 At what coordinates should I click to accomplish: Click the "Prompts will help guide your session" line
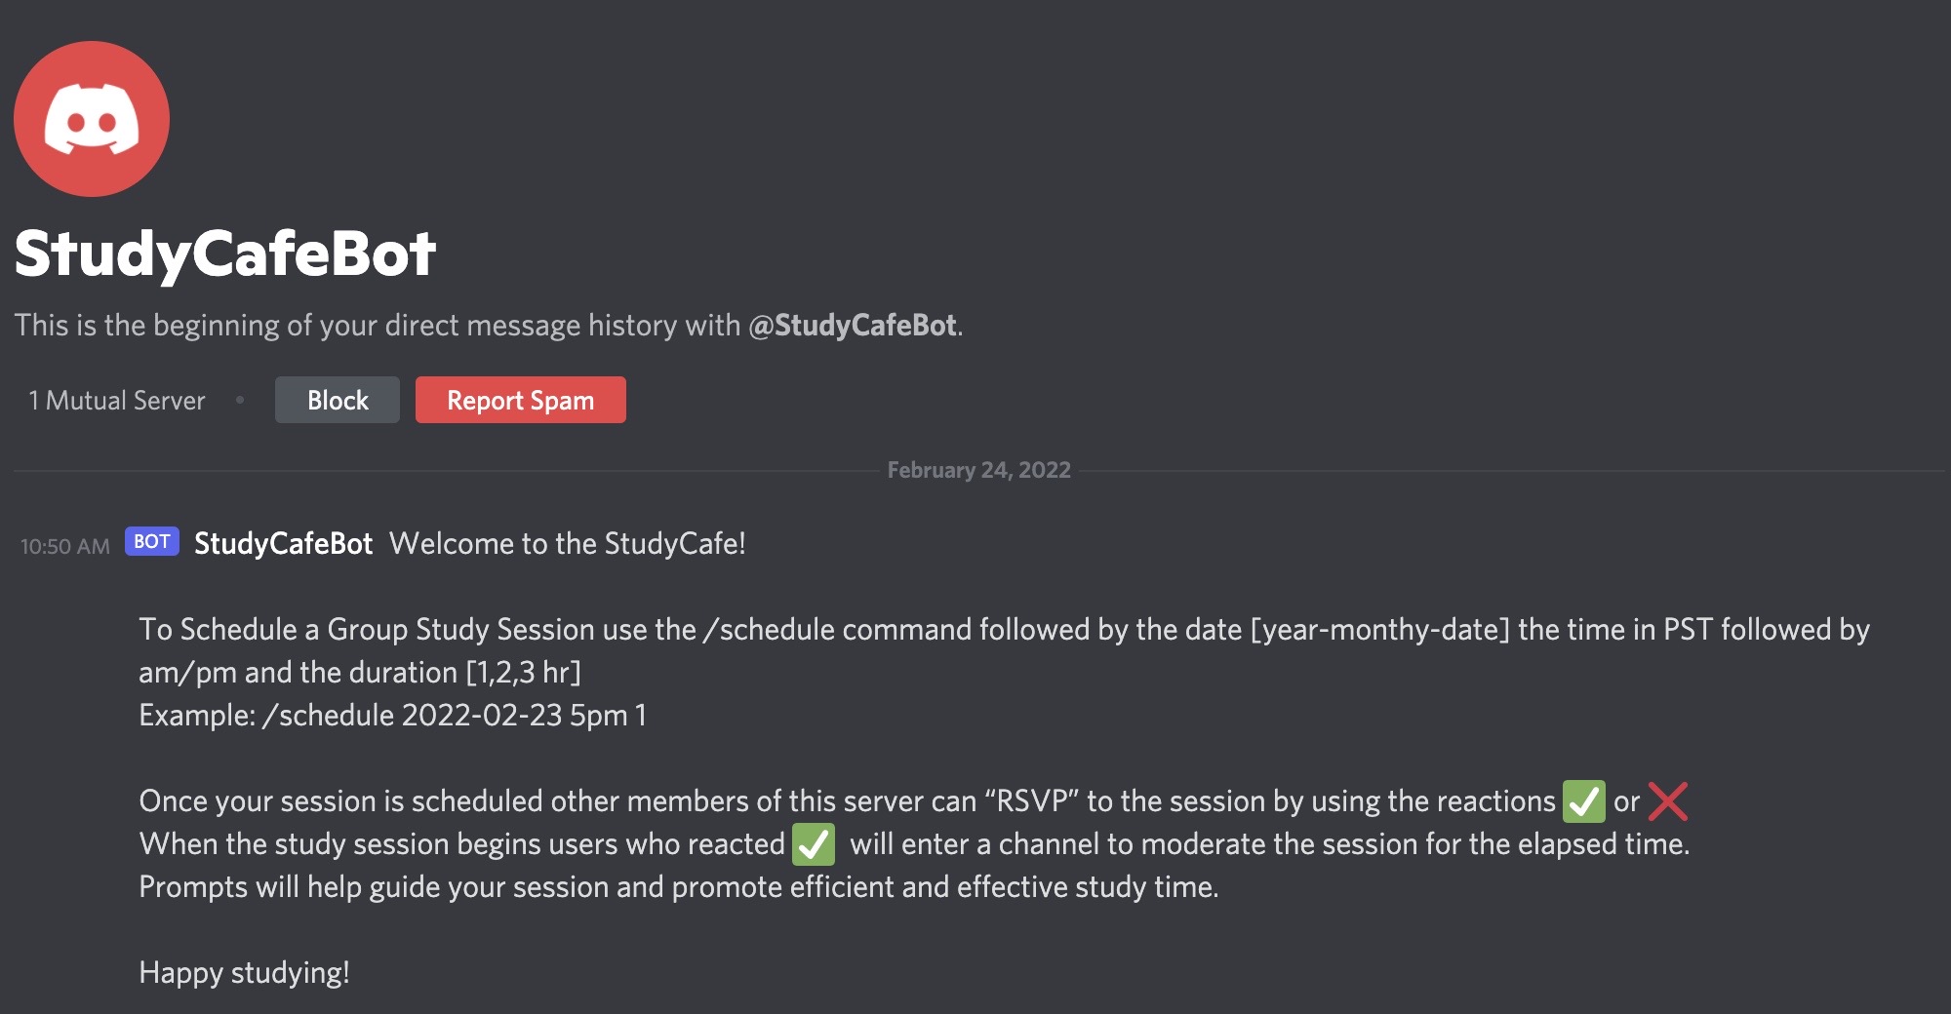tap(679, 887)
